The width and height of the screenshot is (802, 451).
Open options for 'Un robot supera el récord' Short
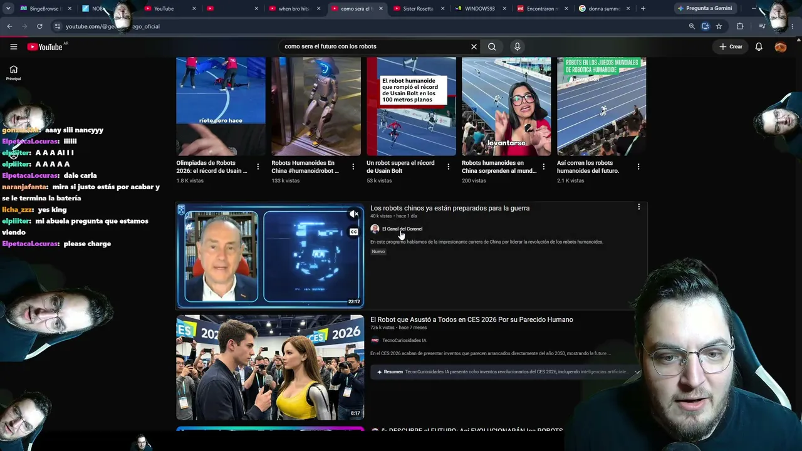pos(448,167)
